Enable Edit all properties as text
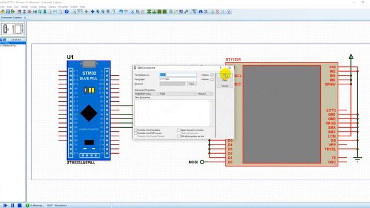Viewport: 370px width, 208px height. coord(179,136)
